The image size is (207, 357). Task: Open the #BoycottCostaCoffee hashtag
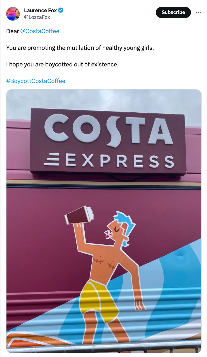36,81
